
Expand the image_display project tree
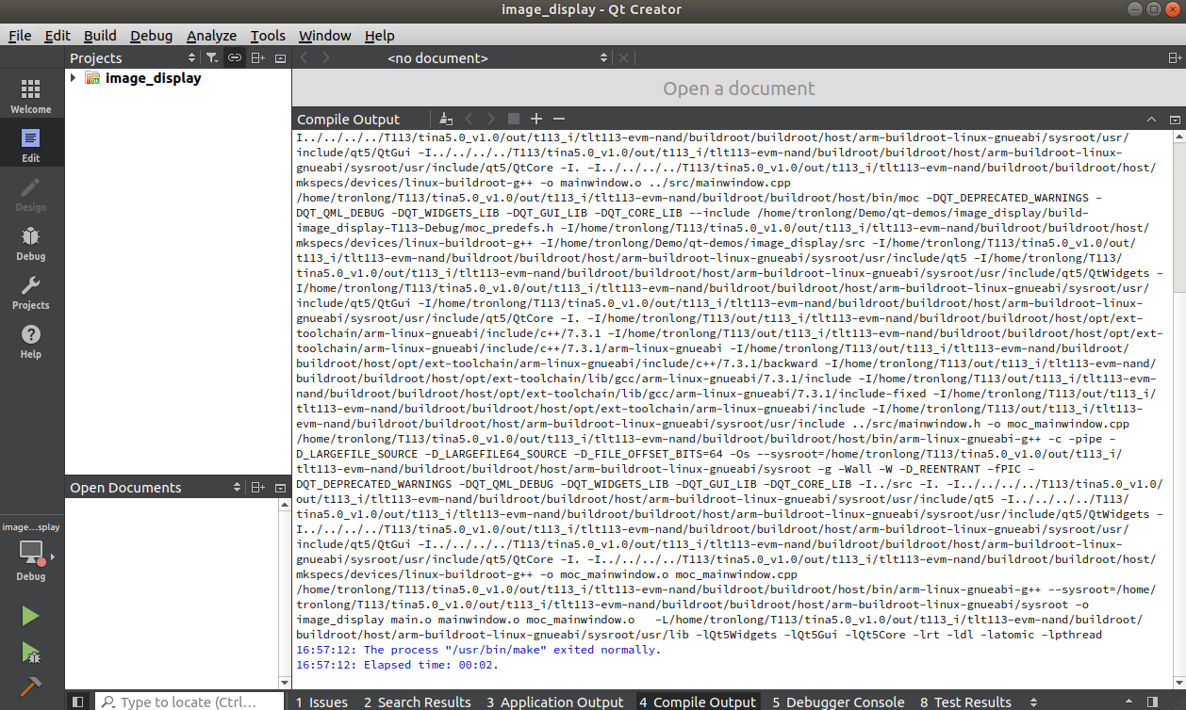point(73,78)
